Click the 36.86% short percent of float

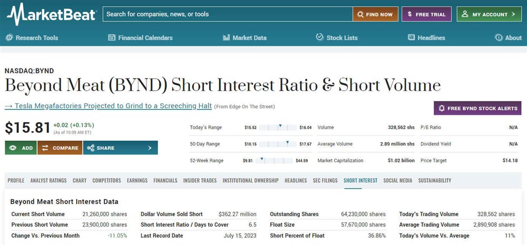tap(377, 236)
